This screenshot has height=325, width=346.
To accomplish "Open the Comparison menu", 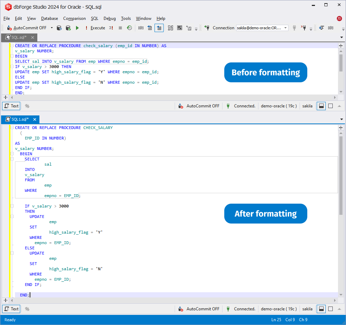I will (74, 18).
